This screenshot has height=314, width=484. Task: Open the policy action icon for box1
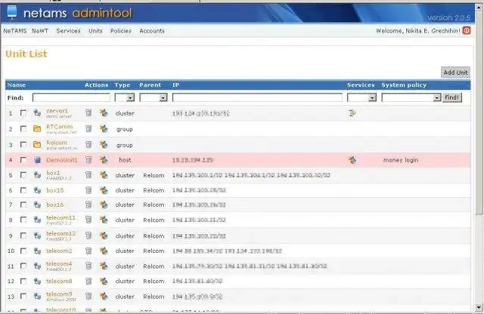click(x=104, y=174)
